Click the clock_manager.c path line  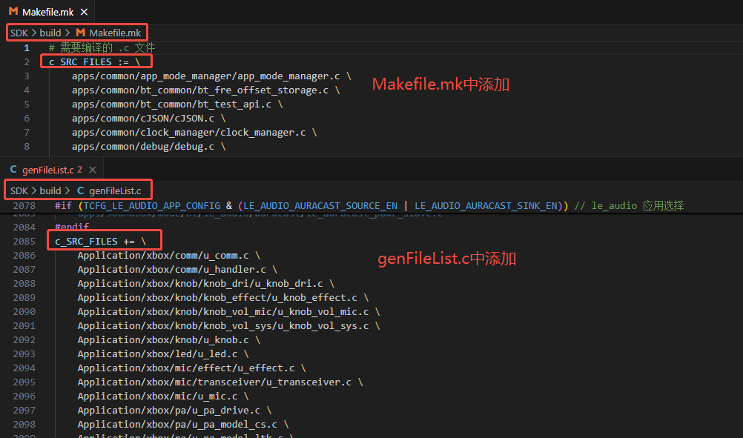pyautogui.click(x=194, y=133)
